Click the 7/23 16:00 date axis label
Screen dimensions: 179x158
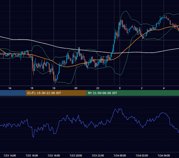pyautogui.click(x=32, y=155)
